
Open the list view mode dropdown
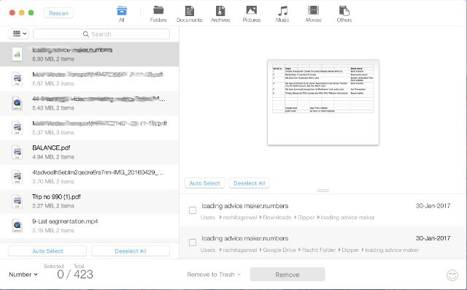pyautogui.click(x=19, y=34)
